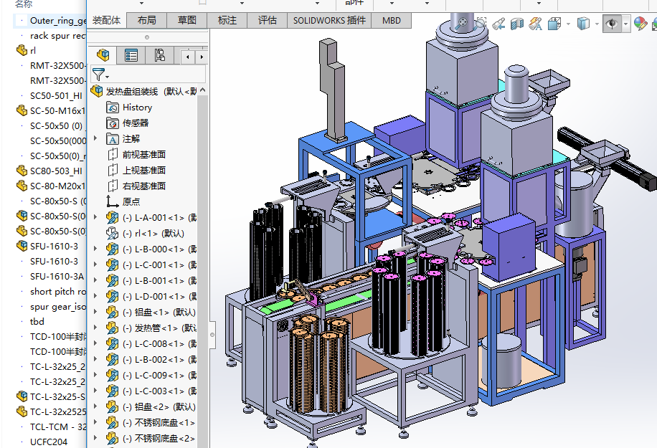Open the ConfigurationManager tab
This screenshot has height=448, width=657.
pyautogui.click(x=159, y=55)
